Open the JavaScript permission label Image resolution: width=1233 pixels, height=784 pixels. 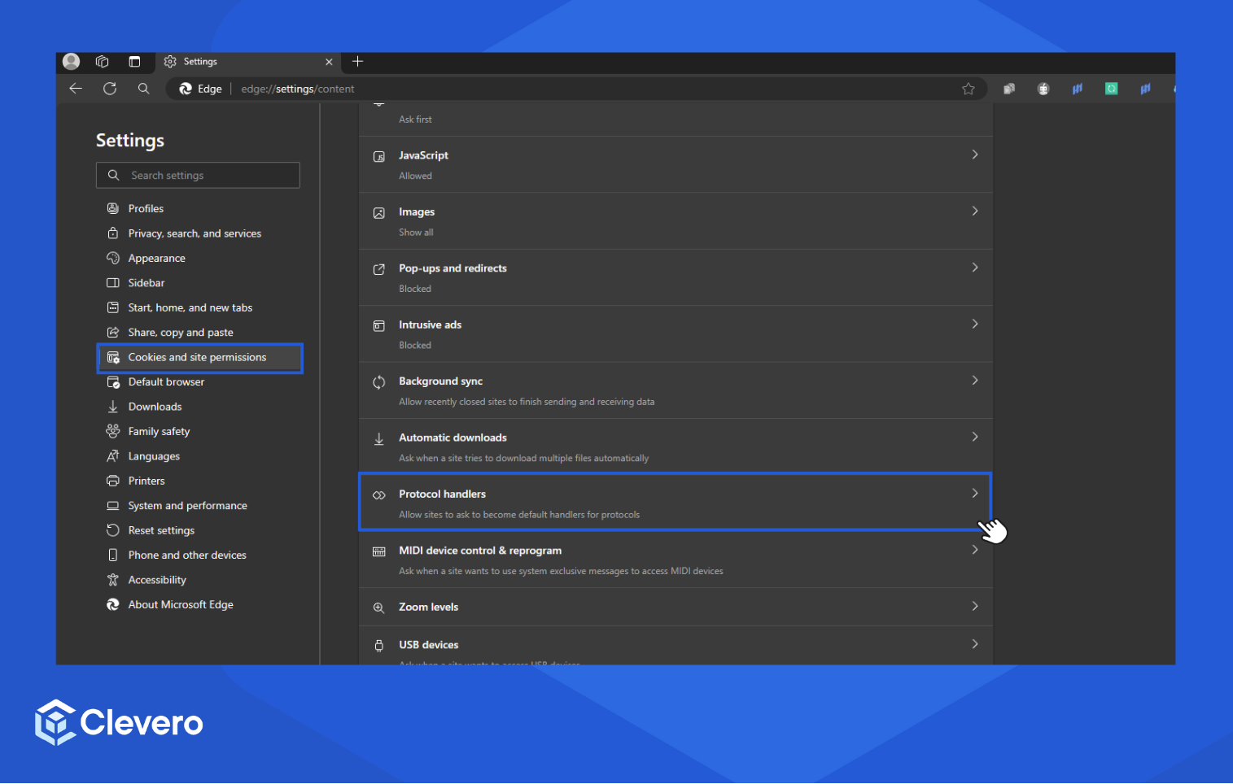click(x=423, y=155)
